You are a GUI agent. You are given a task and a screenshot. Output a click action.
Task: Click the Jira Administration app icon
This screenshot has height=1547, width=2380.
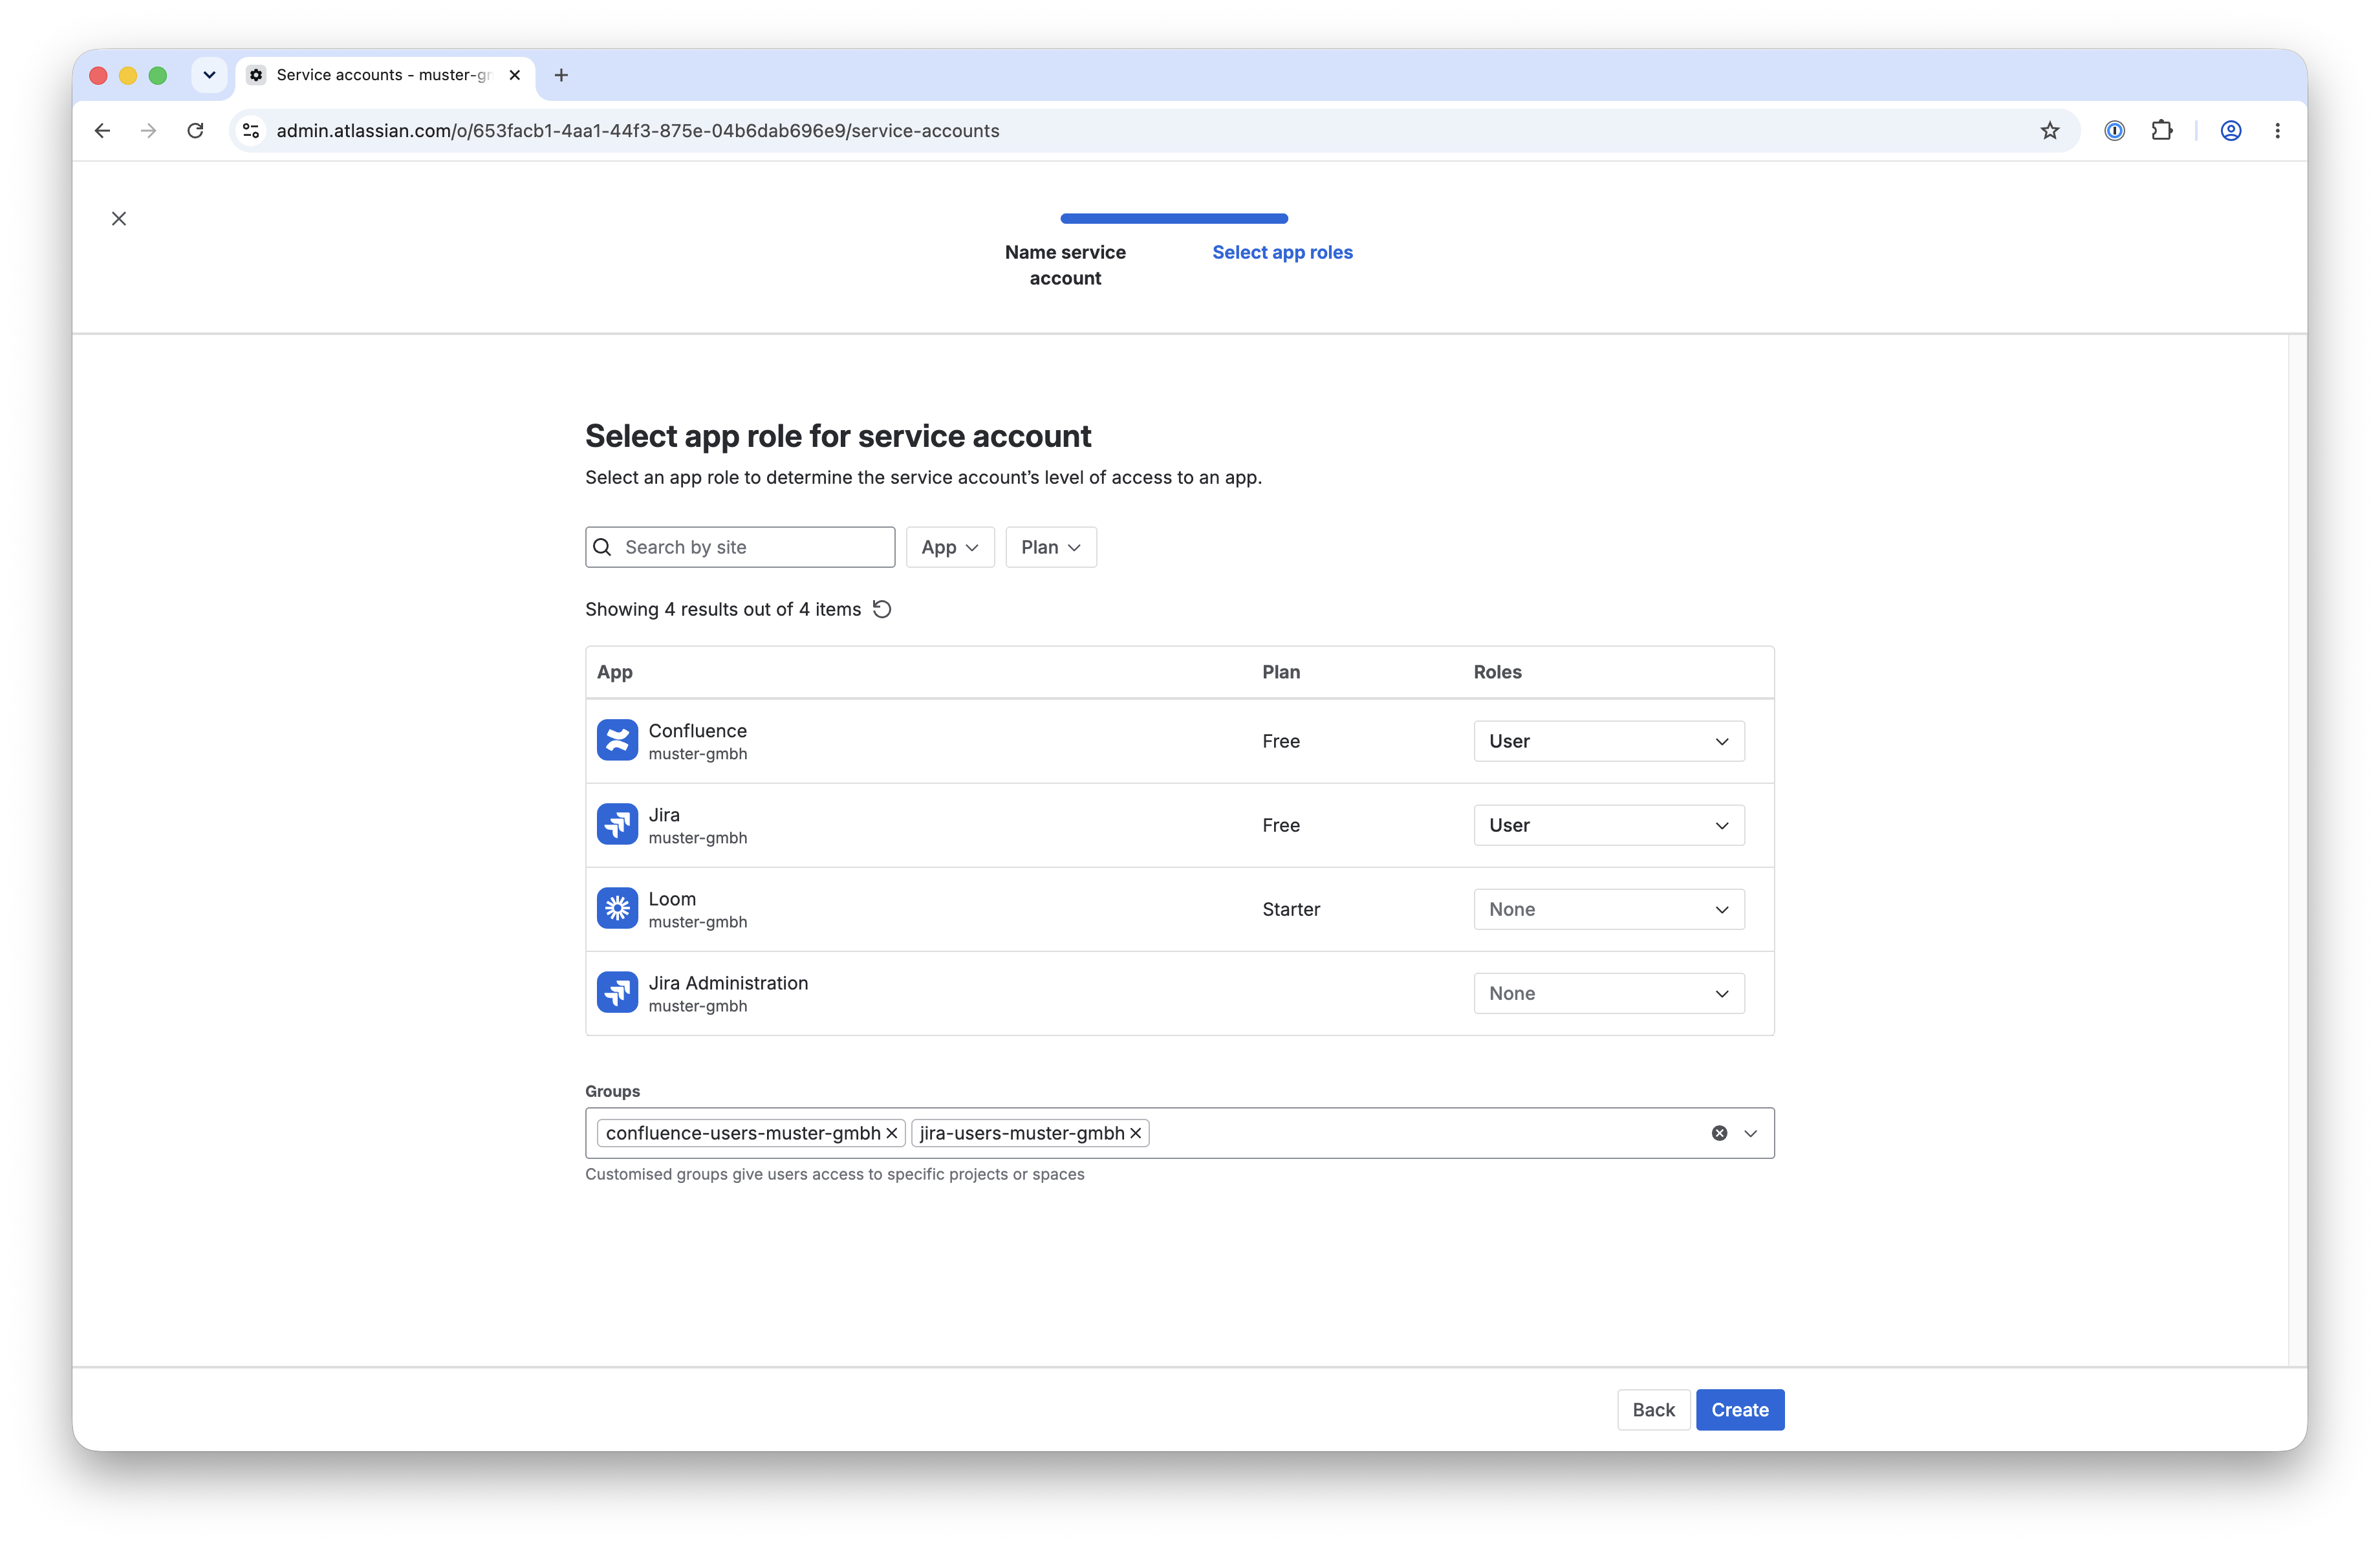click(x=617, y=993)
